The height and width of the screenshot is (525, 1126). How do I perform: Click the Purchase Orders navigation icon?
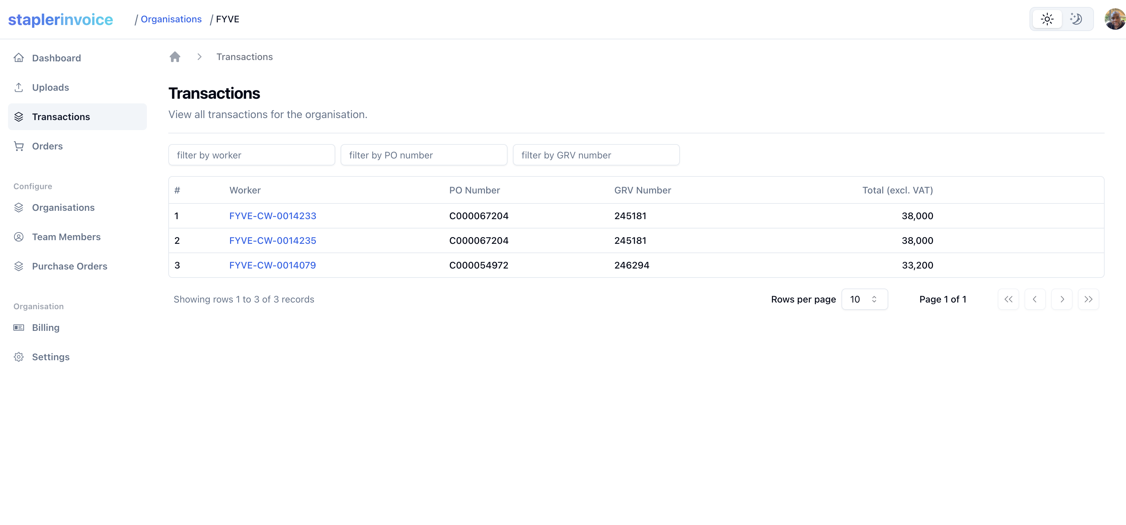[x=19, y=266]
